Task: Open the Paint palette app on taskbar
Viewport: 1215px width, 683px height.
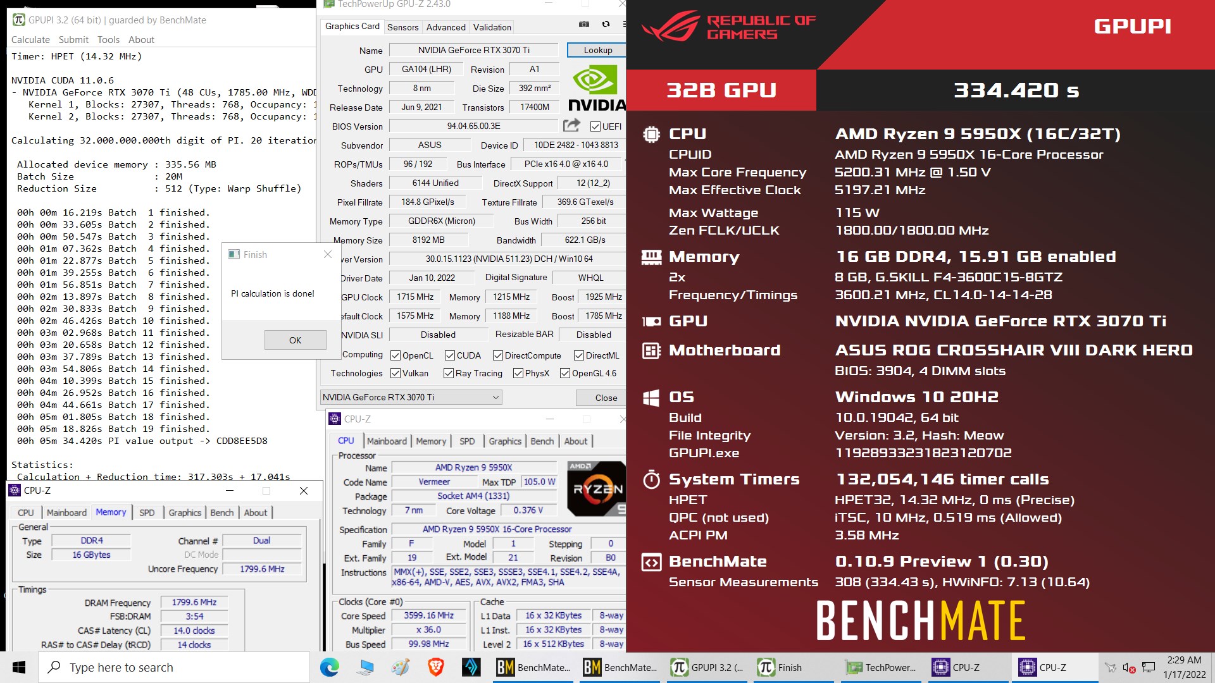Action: click(x=400, y=667)
